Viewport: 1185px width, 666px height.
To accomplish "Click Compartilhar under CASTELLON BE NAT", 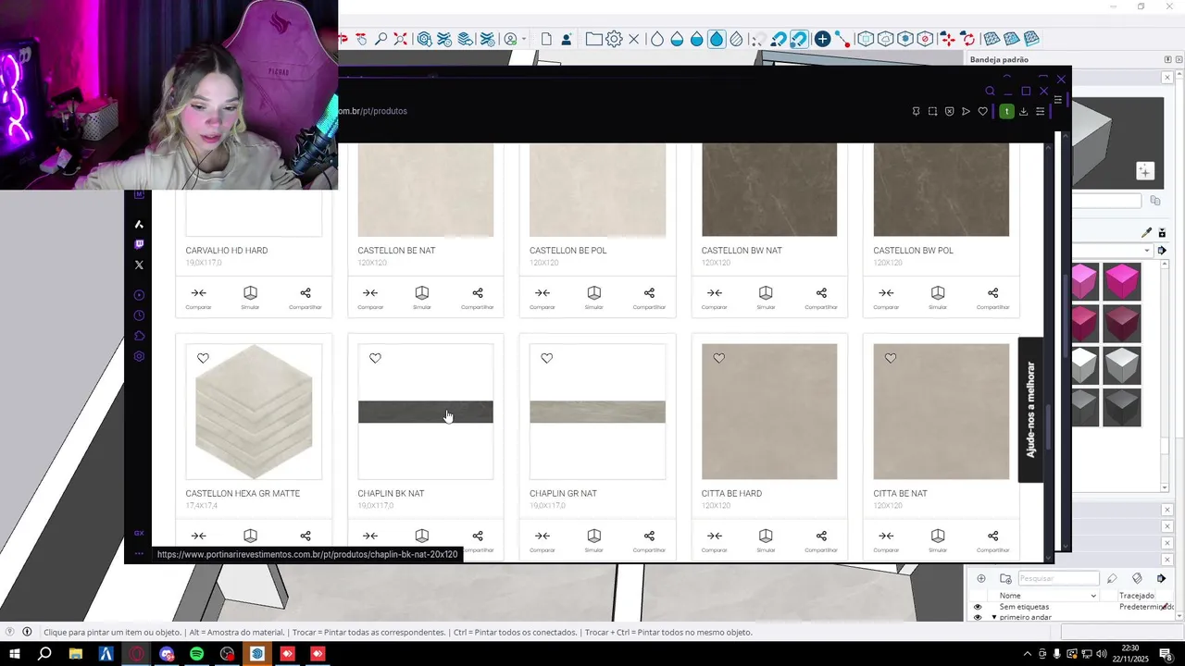I will tap(478, 297).
